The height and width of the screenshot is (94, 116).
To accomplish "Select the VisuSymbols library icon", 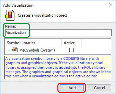I will tap(15, 50).
